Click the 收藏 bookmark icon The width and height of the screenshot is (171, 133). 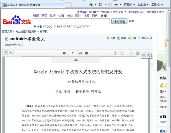119,38
